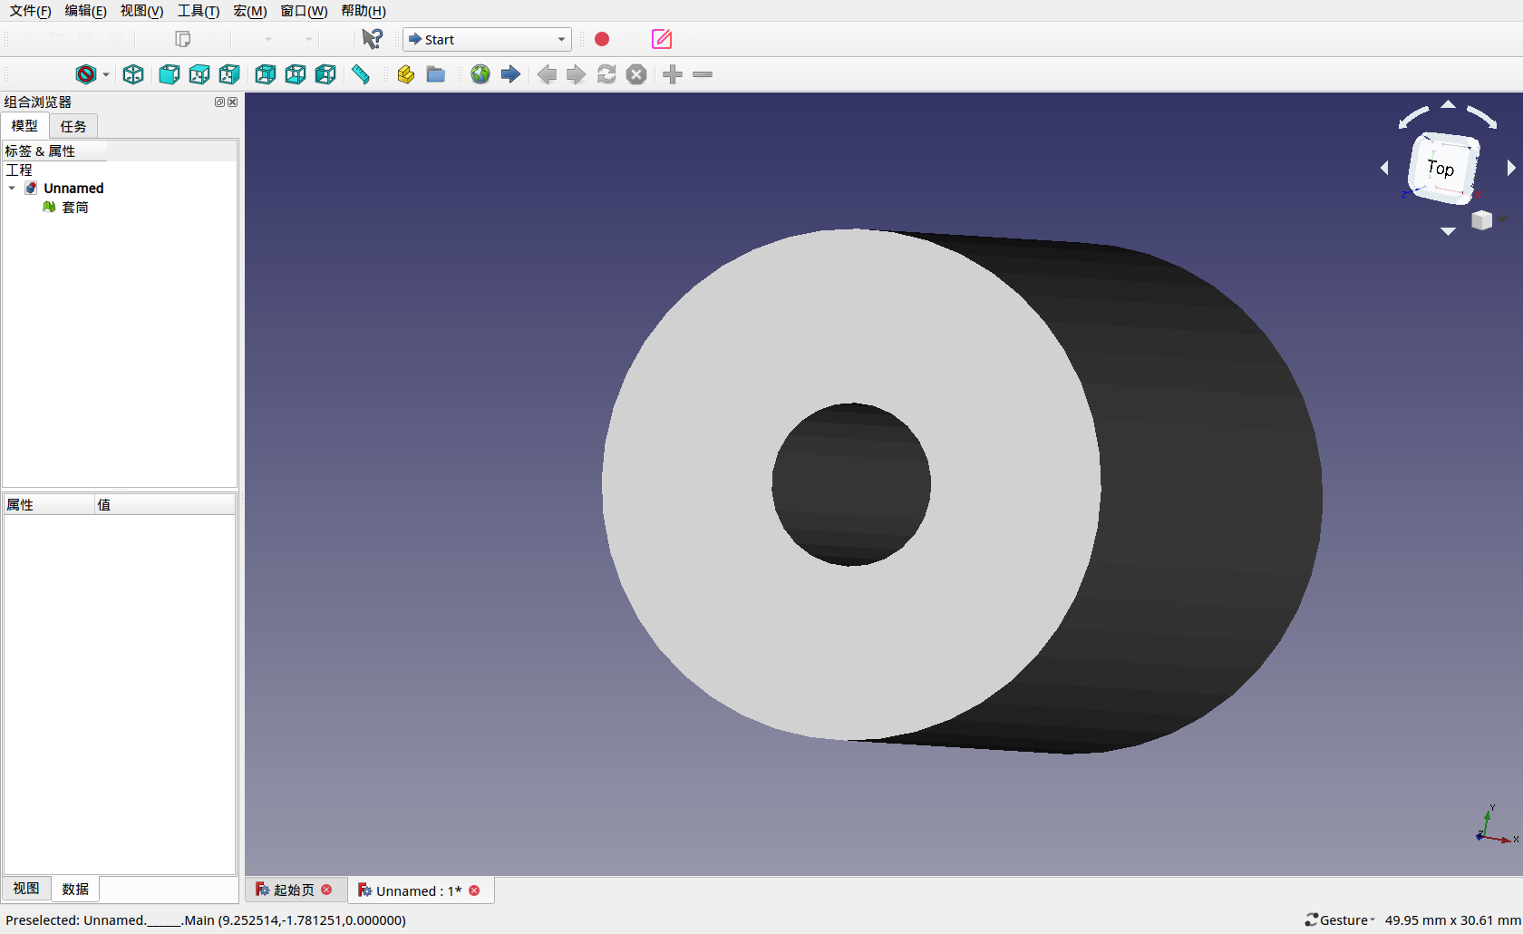The width and height of the screenshot is (1523, 934).
Task: Open the 工具(T) menu
Action: click(199, 11)
